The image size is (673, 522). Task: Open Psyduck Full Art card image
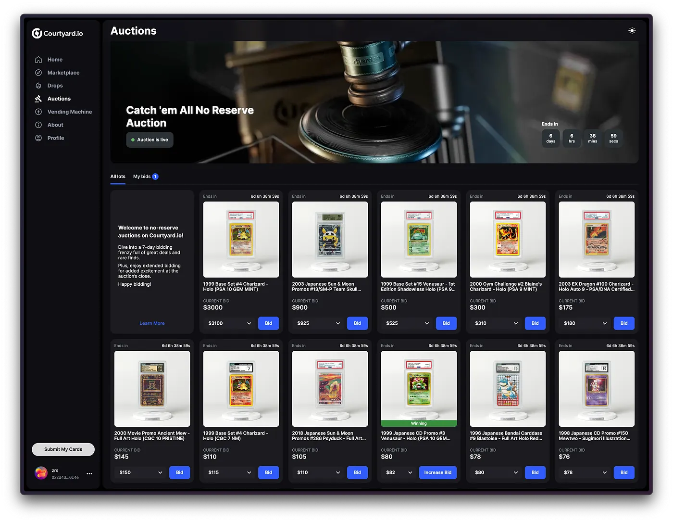coord(330,388)
